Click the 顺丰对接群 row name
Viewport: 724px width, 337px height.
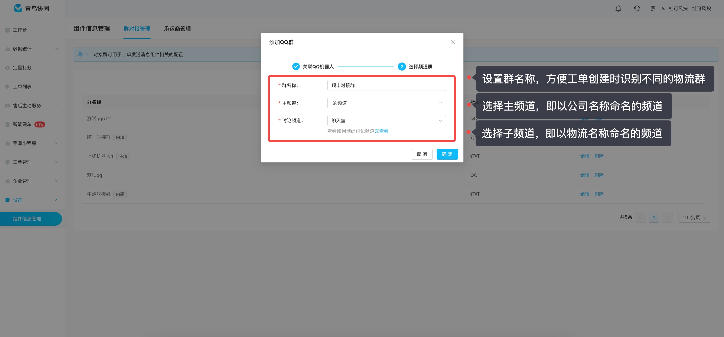99,137
